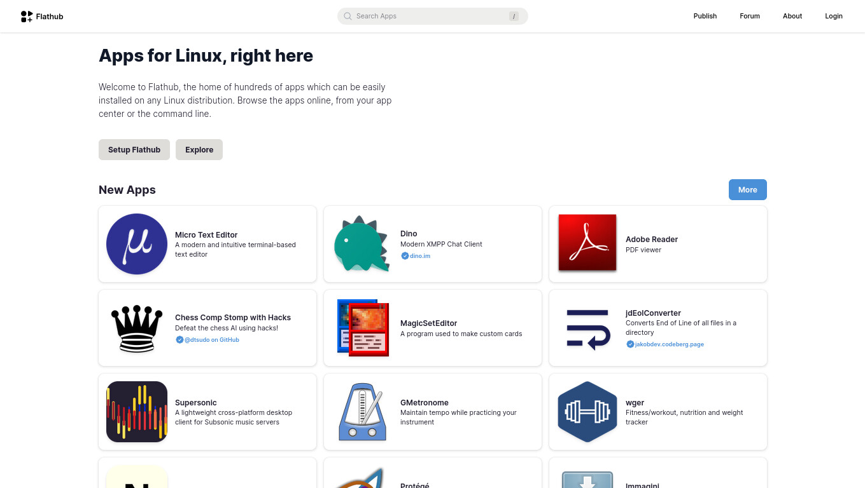
Task: Click the jdEolConverter arrow lines icon
Action: click(x=587, y=329)
